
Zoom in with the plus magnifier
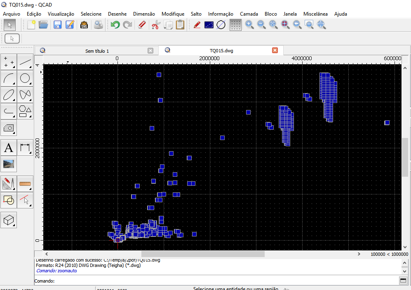point(249,25)
